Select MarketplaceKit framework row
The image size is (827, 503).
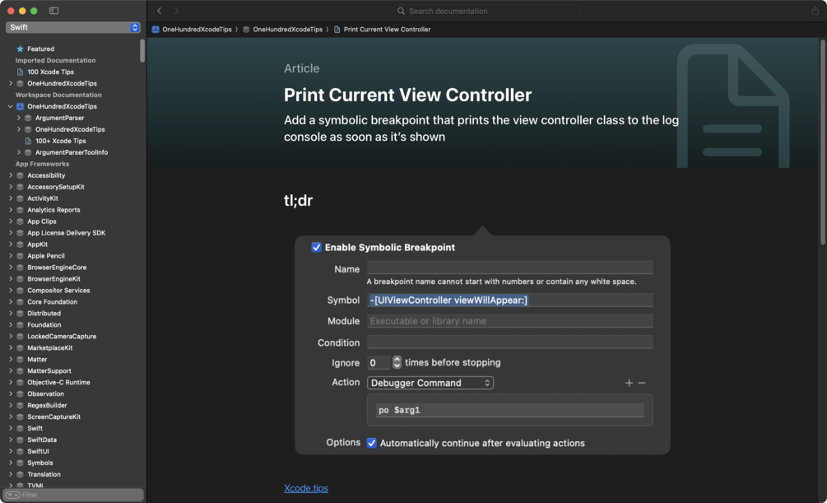tap(50, 348)
